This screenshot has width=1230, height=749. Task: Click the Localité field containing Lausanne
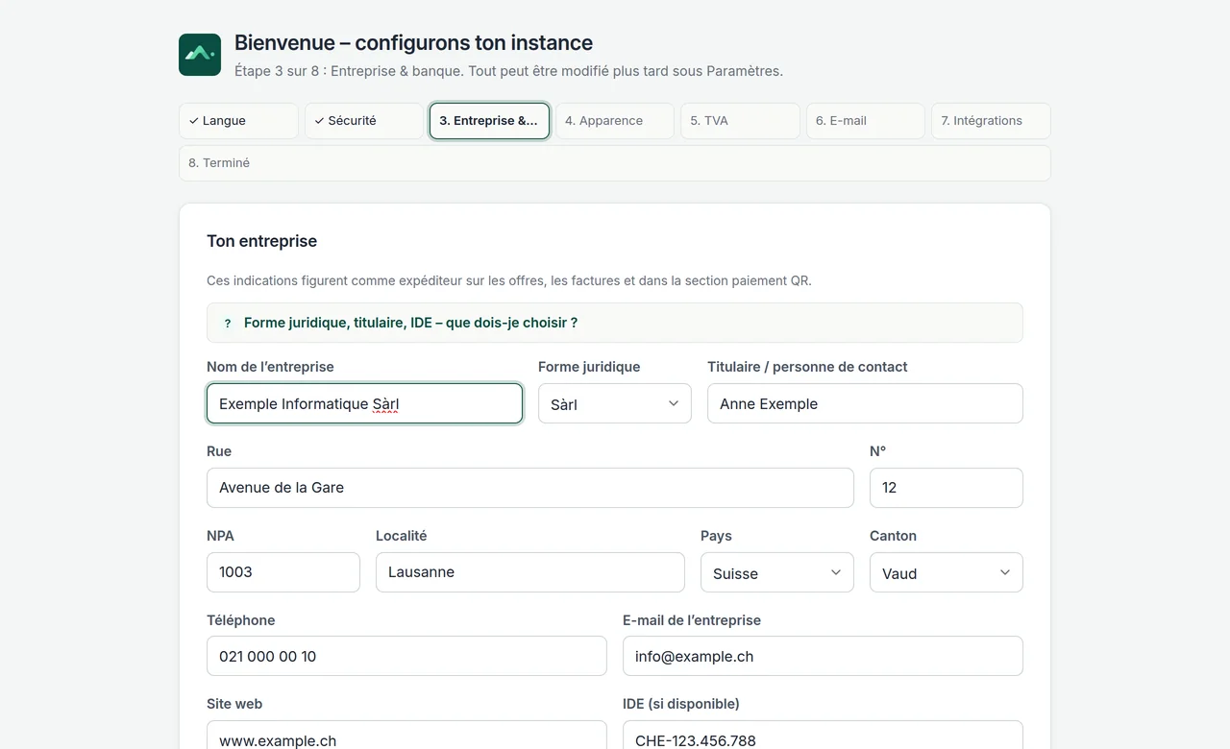point(530,572)
